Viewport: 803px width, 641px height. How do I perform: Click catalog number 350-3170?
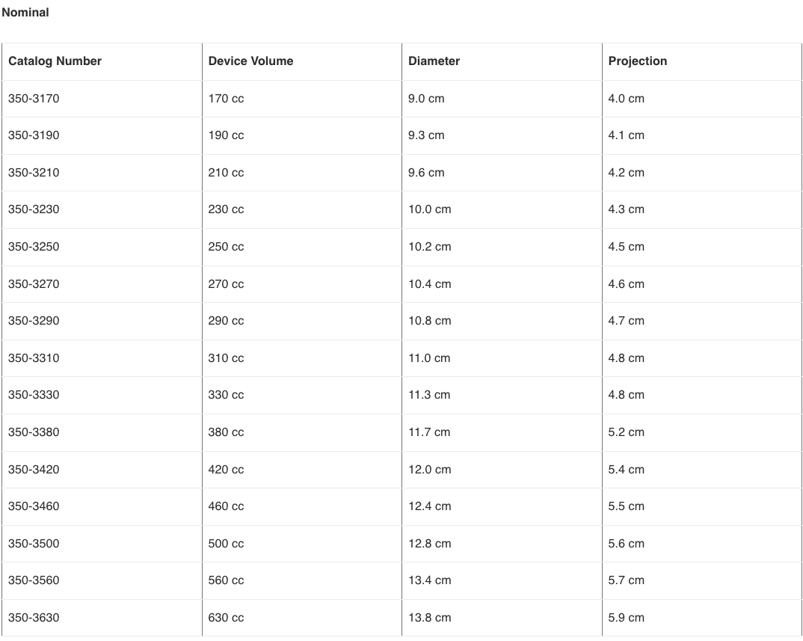[x=34, y=99]
